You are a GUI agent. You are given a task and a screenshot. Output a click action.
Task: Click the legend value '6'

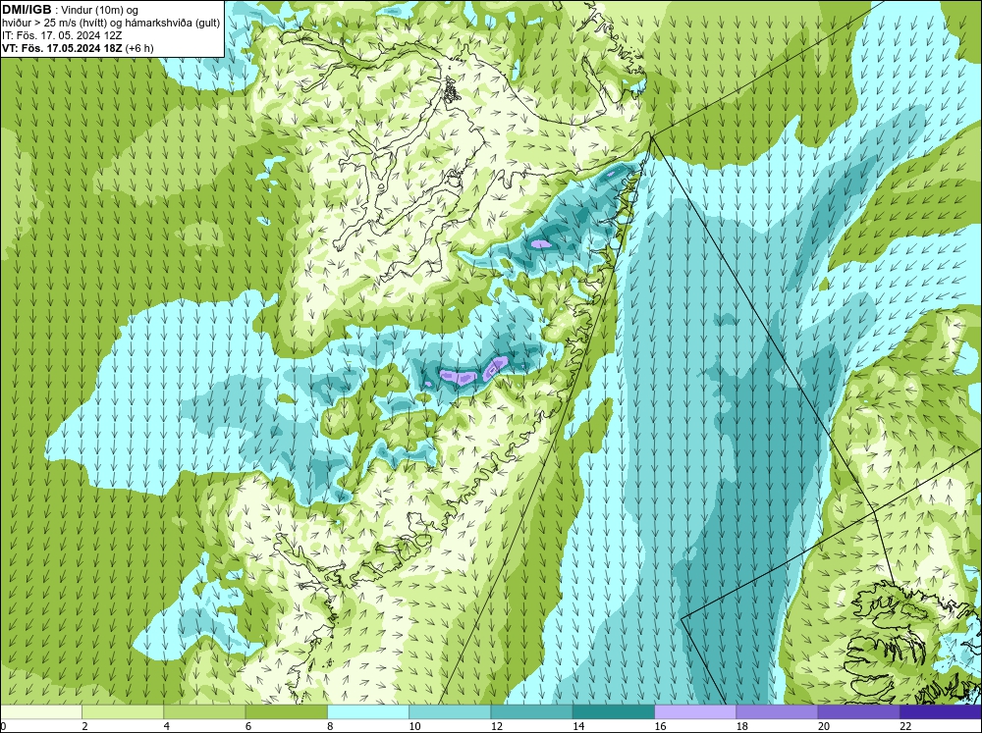[x=248, y=726]
